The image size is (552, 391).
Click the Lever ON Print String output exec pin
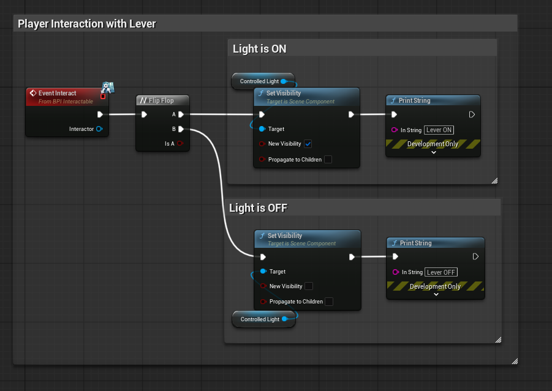point(472,114)
